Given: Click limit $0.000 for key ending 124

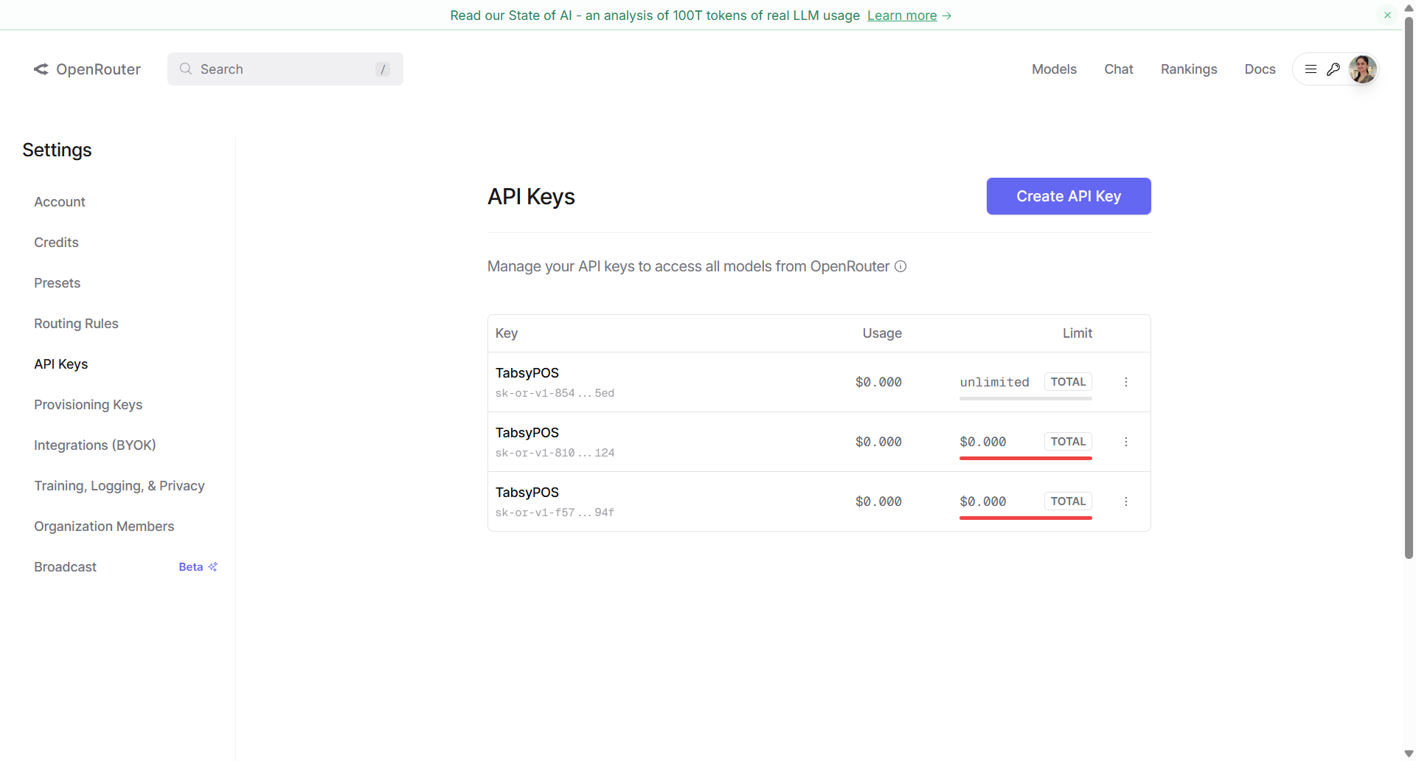Looking at the screenshot, I should coord(983,442).
